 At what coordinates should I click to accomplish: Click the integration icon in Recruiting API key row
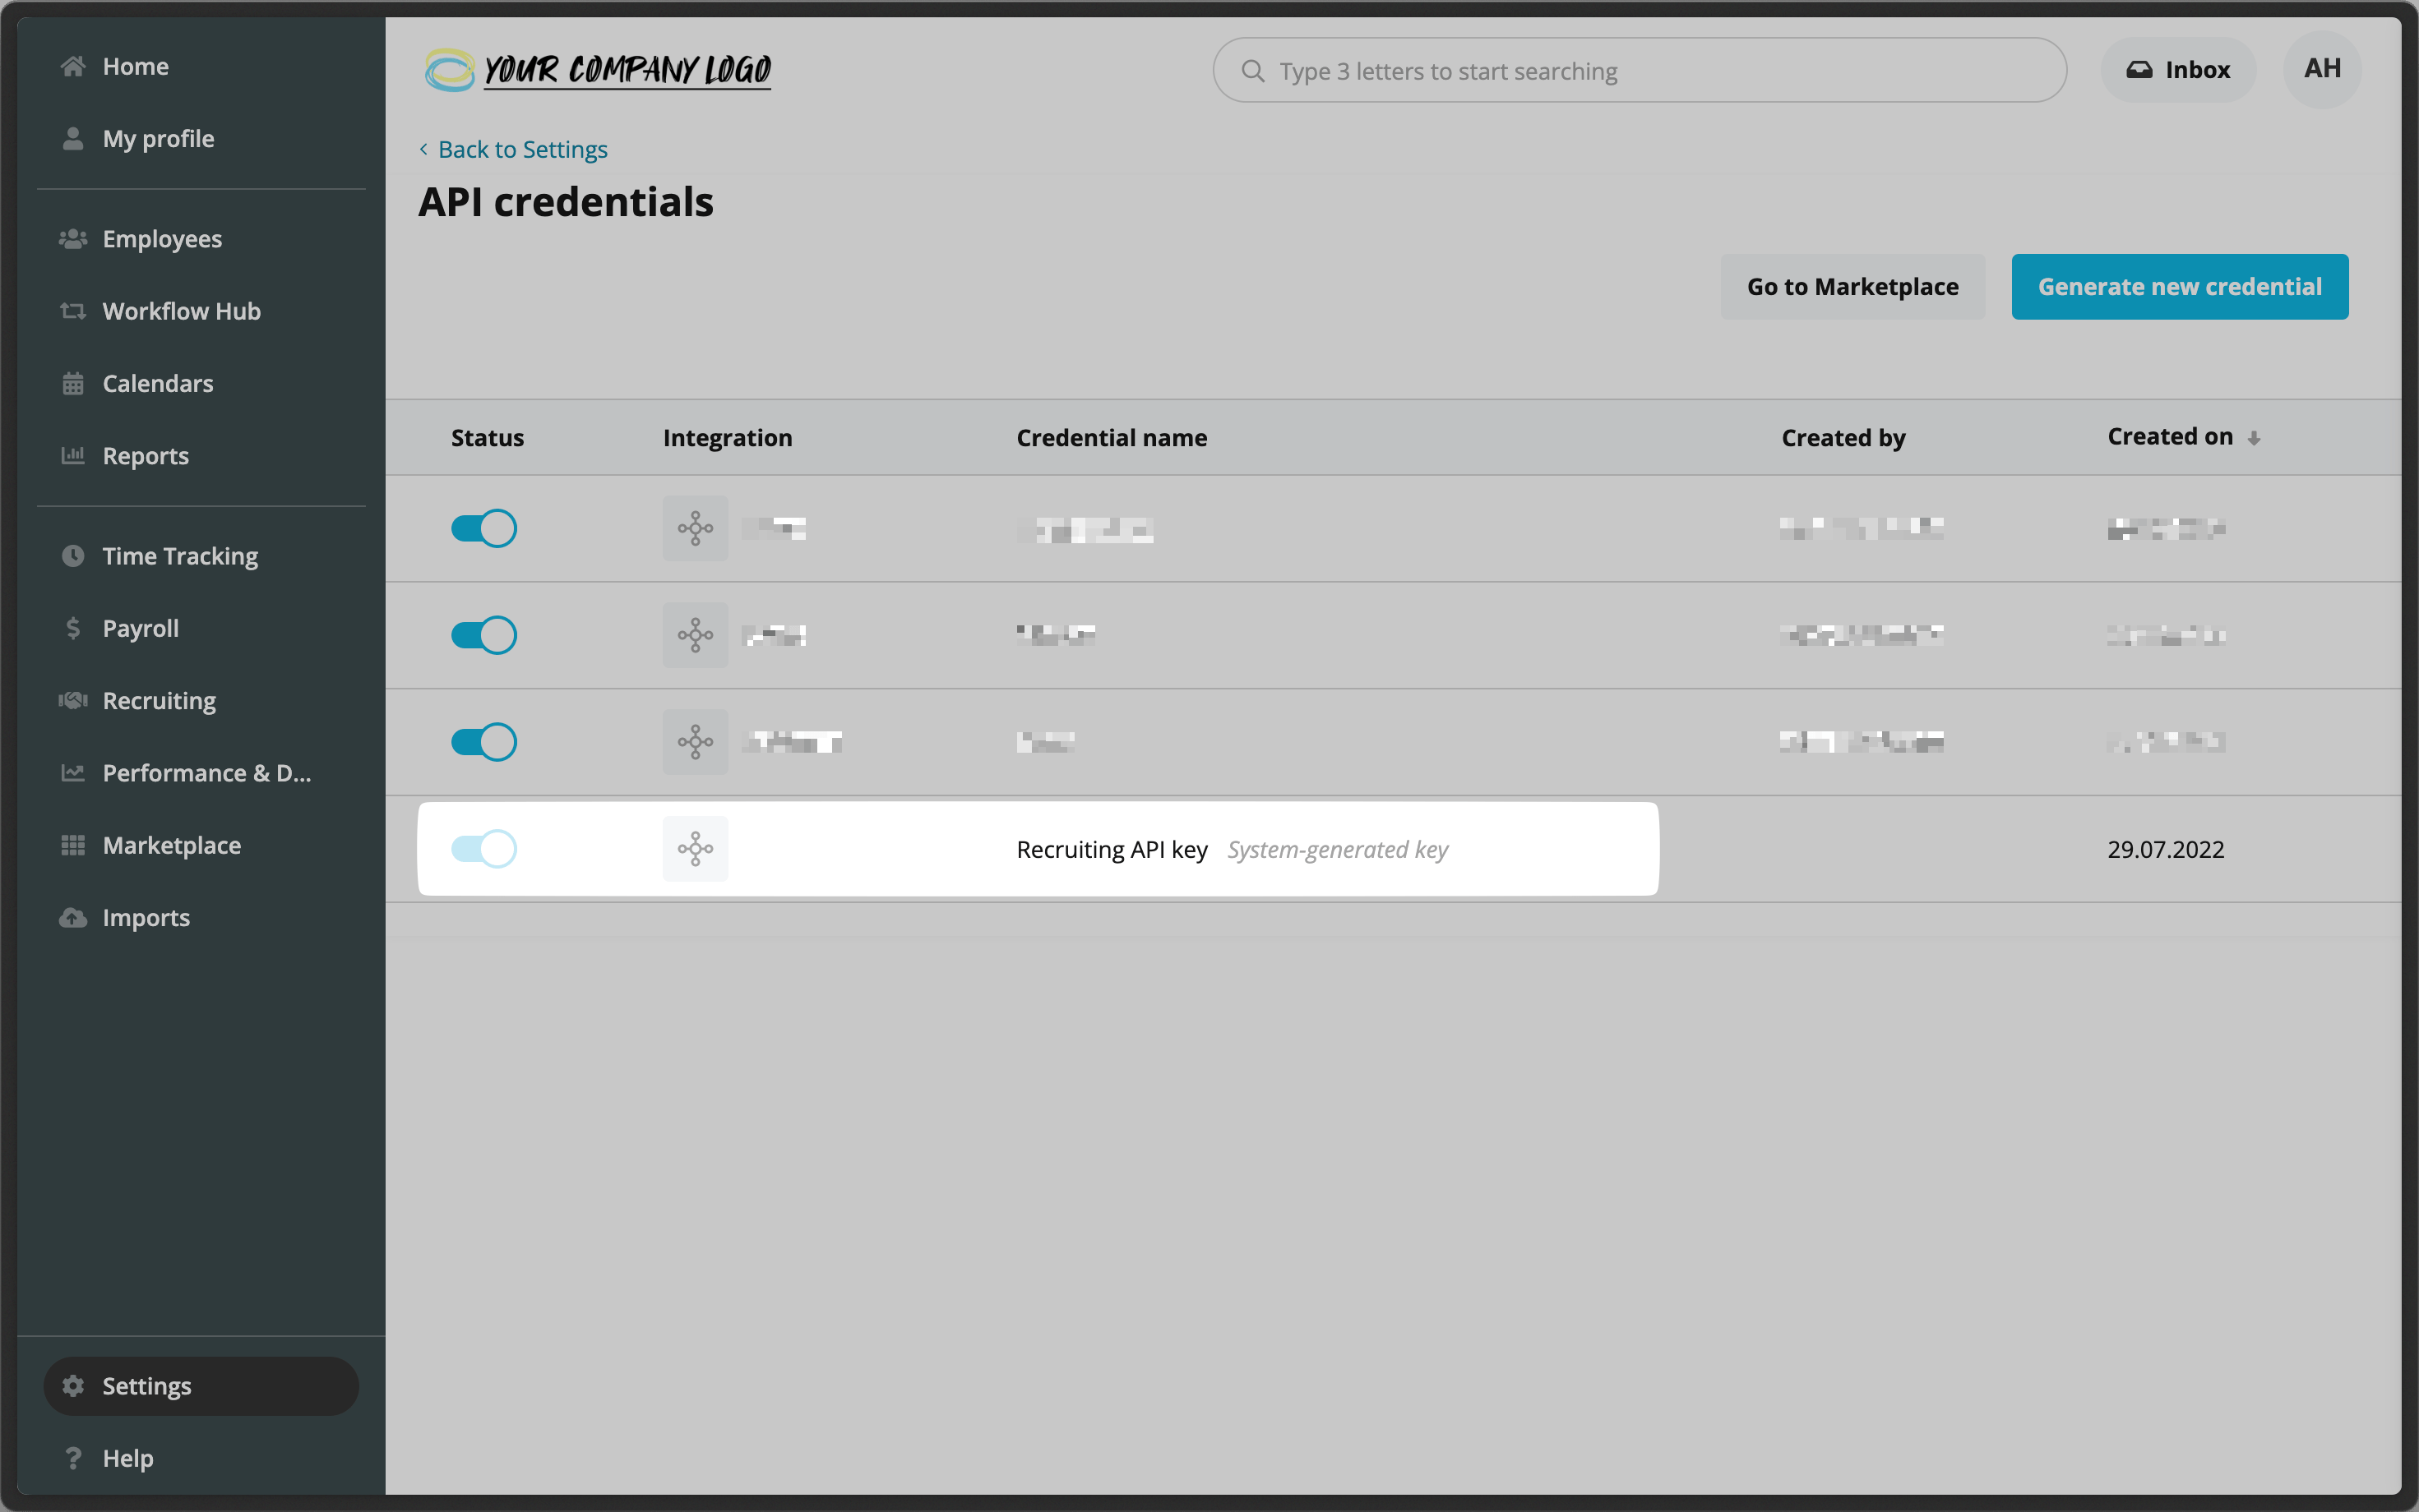point(696,849)
